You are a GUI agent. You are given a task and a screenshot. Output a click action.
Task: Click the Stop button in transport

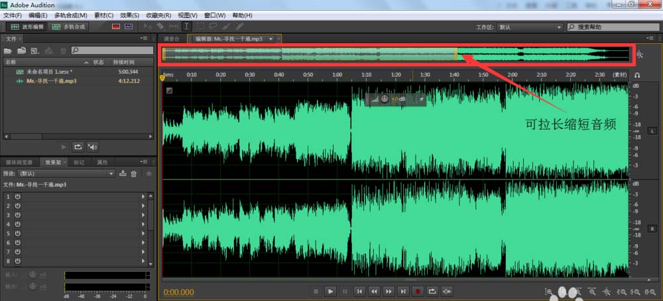click(x=316, y=291)
